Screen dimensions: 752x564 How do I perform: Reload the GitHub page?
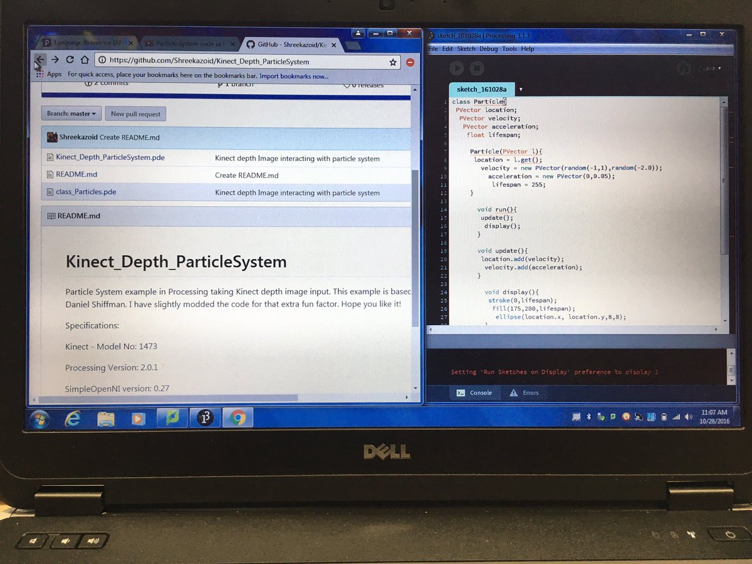[x=70, y=60]
